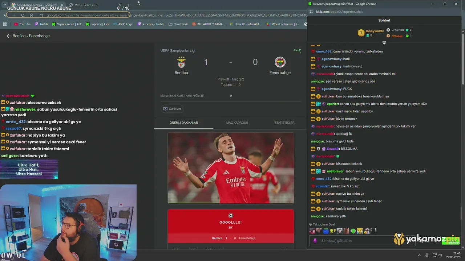Click username misforever in chat window
465x261 pixels.
[335, 171]
